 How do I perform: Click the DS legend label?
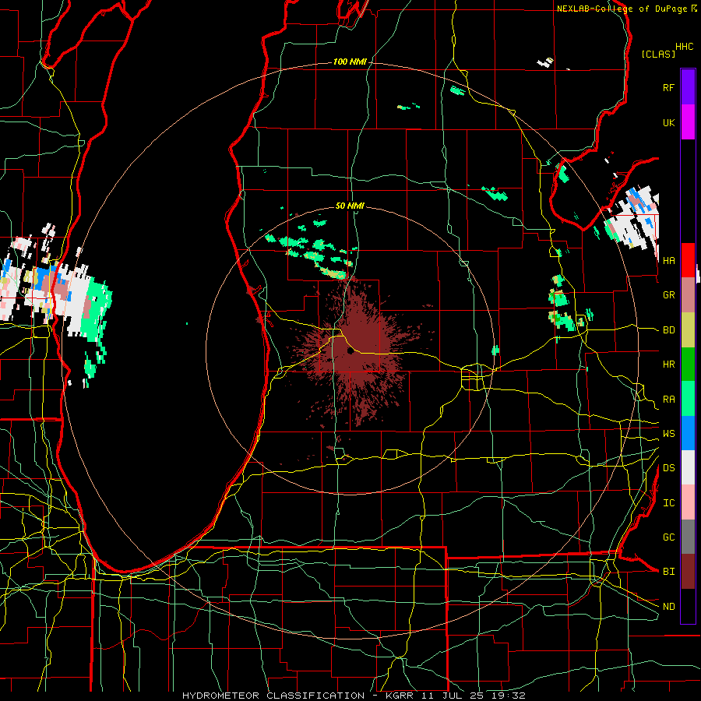[668, 468]
